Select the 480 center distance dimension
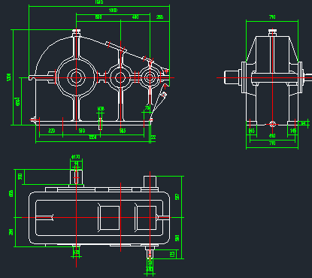Viewport: 312px width, 278px height. pyautogui.click(x=135, y=17)
